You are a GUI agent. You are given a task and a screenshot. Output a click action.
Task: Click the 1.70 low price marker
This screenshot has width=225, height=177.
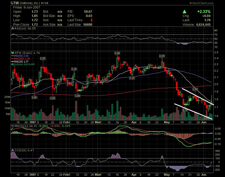click(x=185, y=110)
